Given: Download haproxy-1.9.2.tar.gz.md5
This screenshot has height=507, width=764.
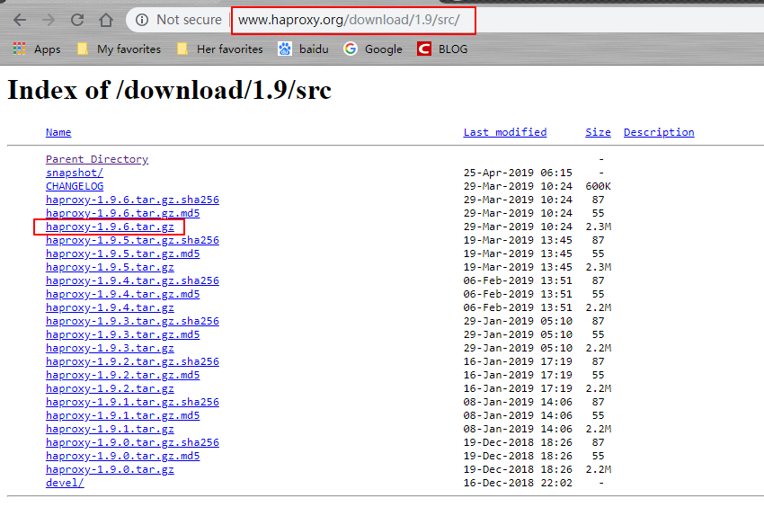Looking at the screenshot, I should [123, 375].
